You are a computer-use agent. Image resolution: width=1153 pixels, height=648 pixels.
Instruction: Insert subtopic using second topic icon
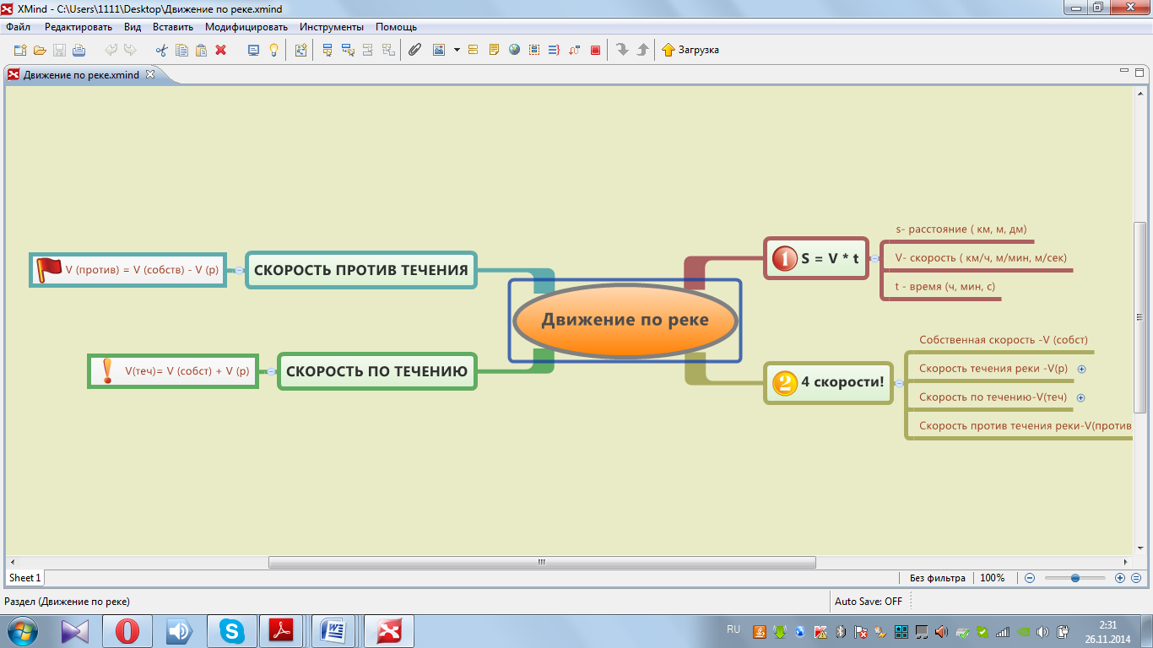point(348,50)
